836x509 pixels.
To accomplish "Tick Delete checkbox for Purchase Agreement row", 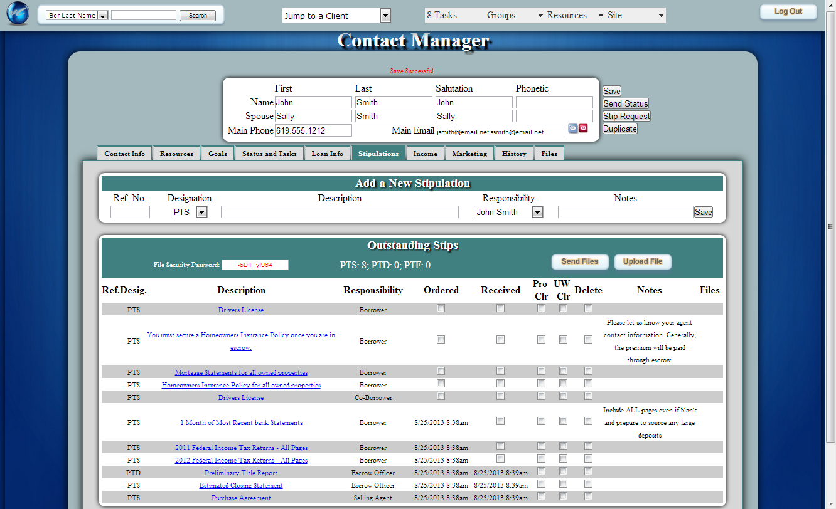I will (x=588, y=496).
